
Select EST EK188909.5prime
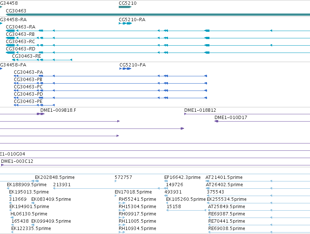(27, 185)
